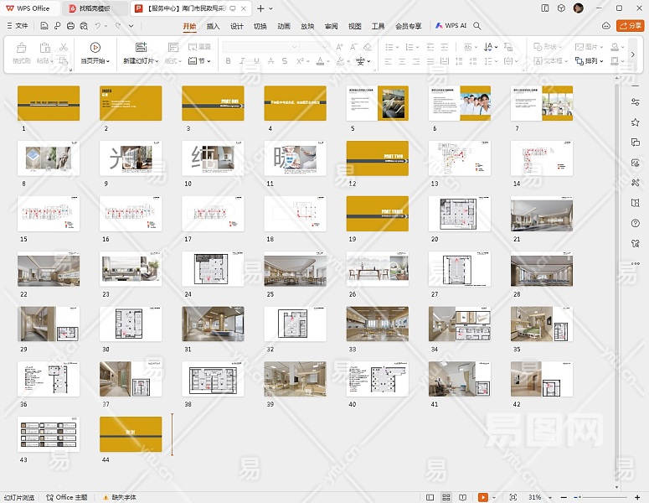Open the 插入 insert tab
This screenshot has width=649, height=503.
point(213,26)
